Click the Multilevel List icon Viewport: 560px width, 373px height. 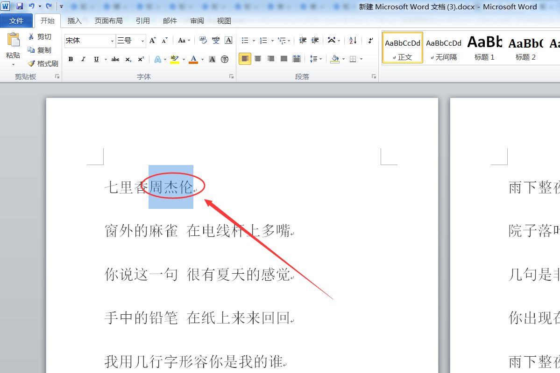[282, 40]
